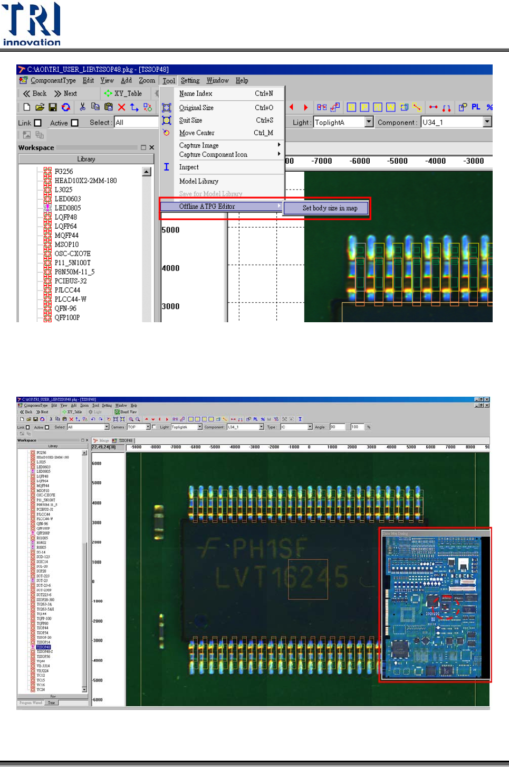The width and height of the screenshot is (509, 767).
Task: Click the board mini-map thumbnail
Action: tap(436, 606)
